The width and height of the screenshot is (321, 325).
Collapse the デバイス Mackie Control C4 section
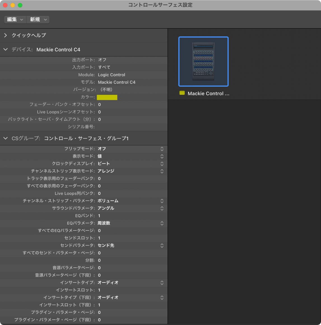[6, 50]
